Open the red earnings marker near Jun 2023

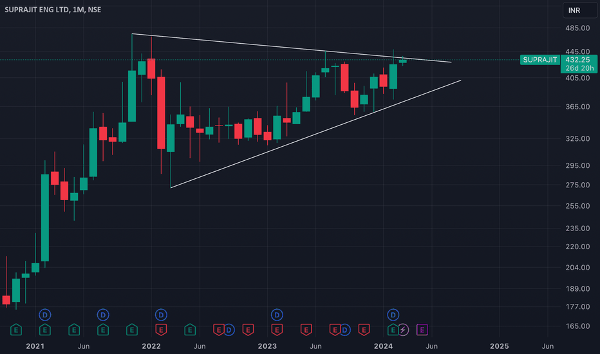pos(306,330)
